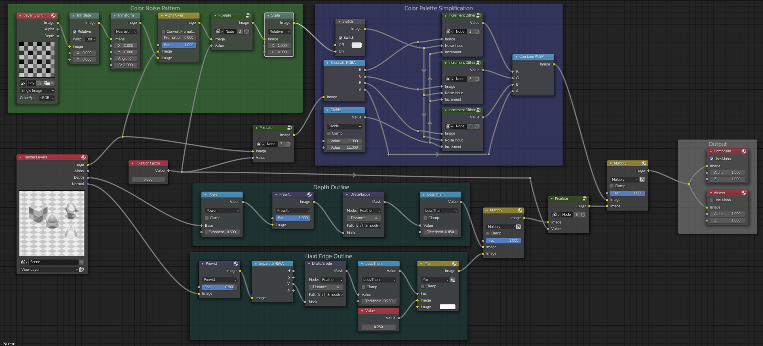Toggle include-alpha icon on rightmost Multiply node
The image size is (763, 346).
(x=642, y=179)
